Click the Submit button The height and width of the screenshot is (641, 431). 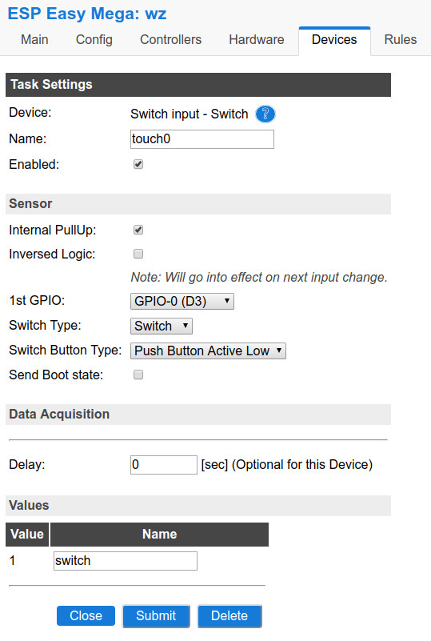156,615
